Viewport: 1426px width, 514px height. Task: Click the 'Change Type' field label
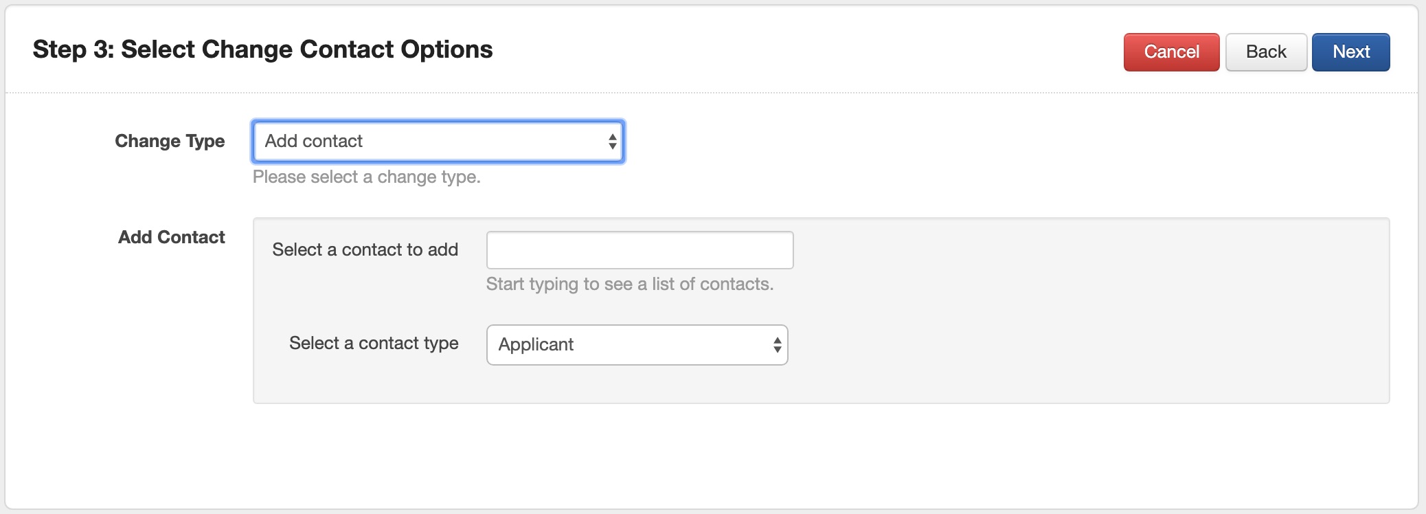coord(170,141)
